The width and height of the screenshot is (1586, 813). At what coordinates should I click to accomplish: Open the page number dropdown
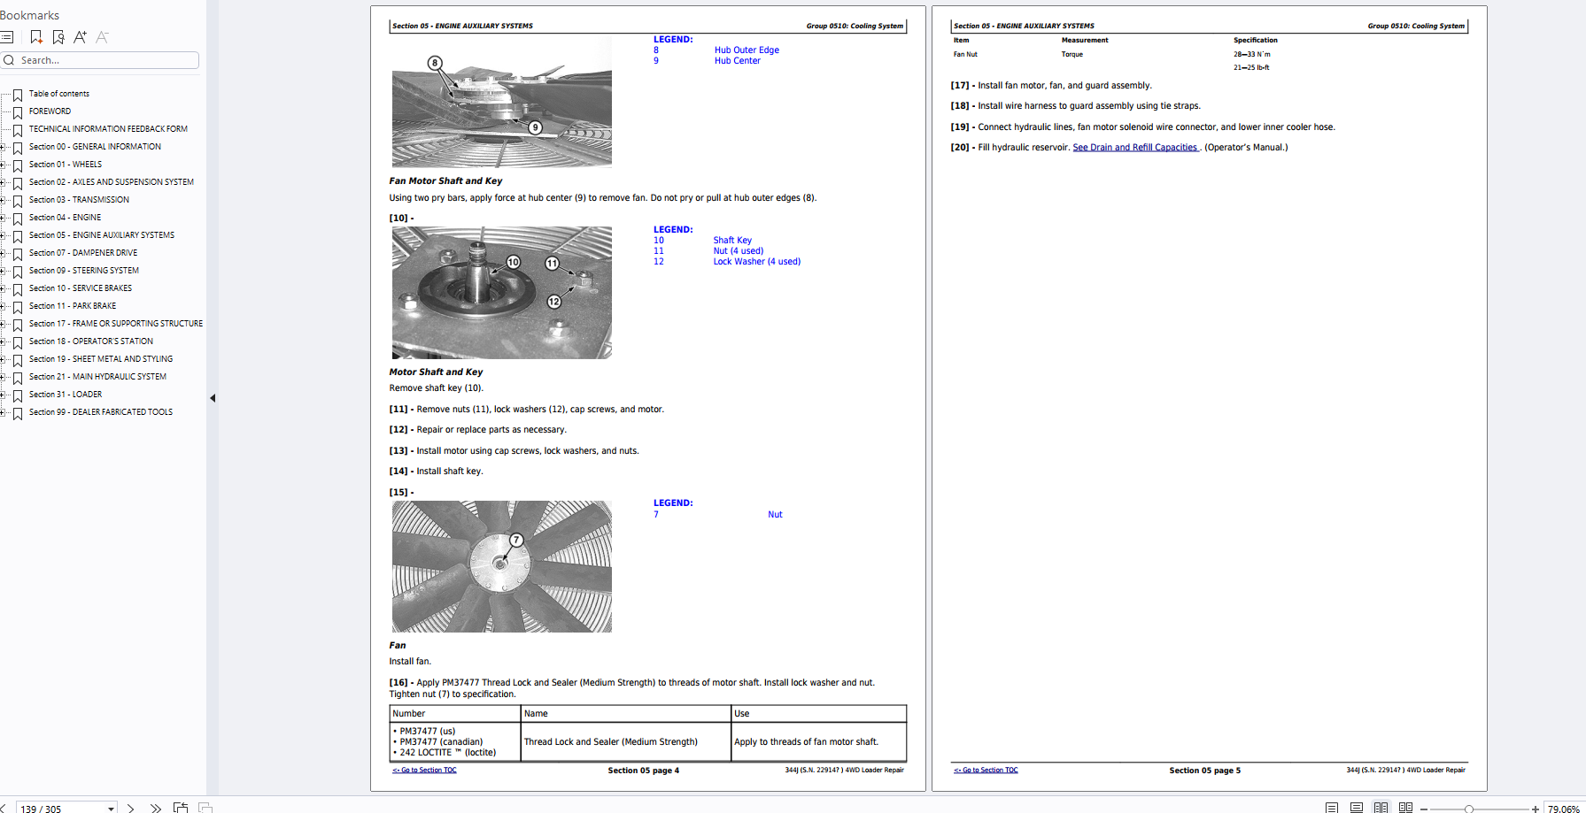[x=111, y=809]
